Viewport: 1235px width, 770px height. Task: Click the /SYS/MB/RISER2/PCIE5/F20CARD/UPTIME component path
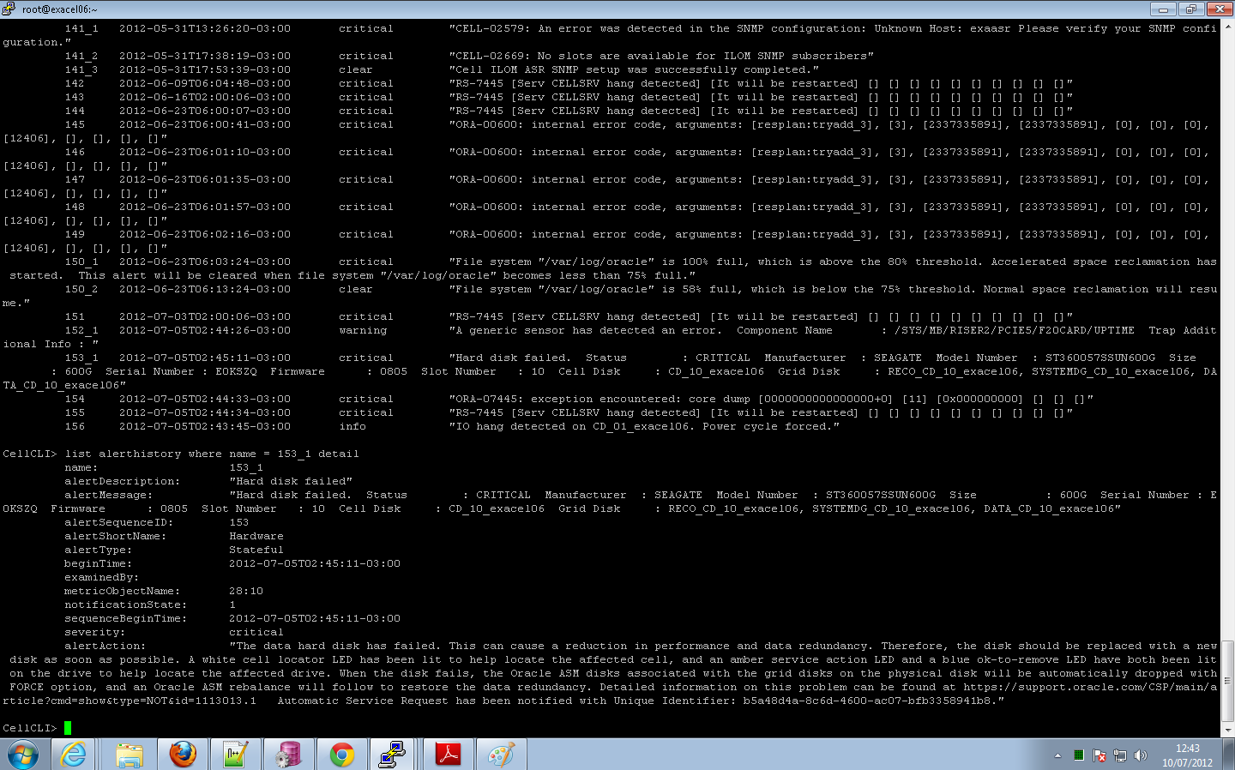click(1015, 330)
